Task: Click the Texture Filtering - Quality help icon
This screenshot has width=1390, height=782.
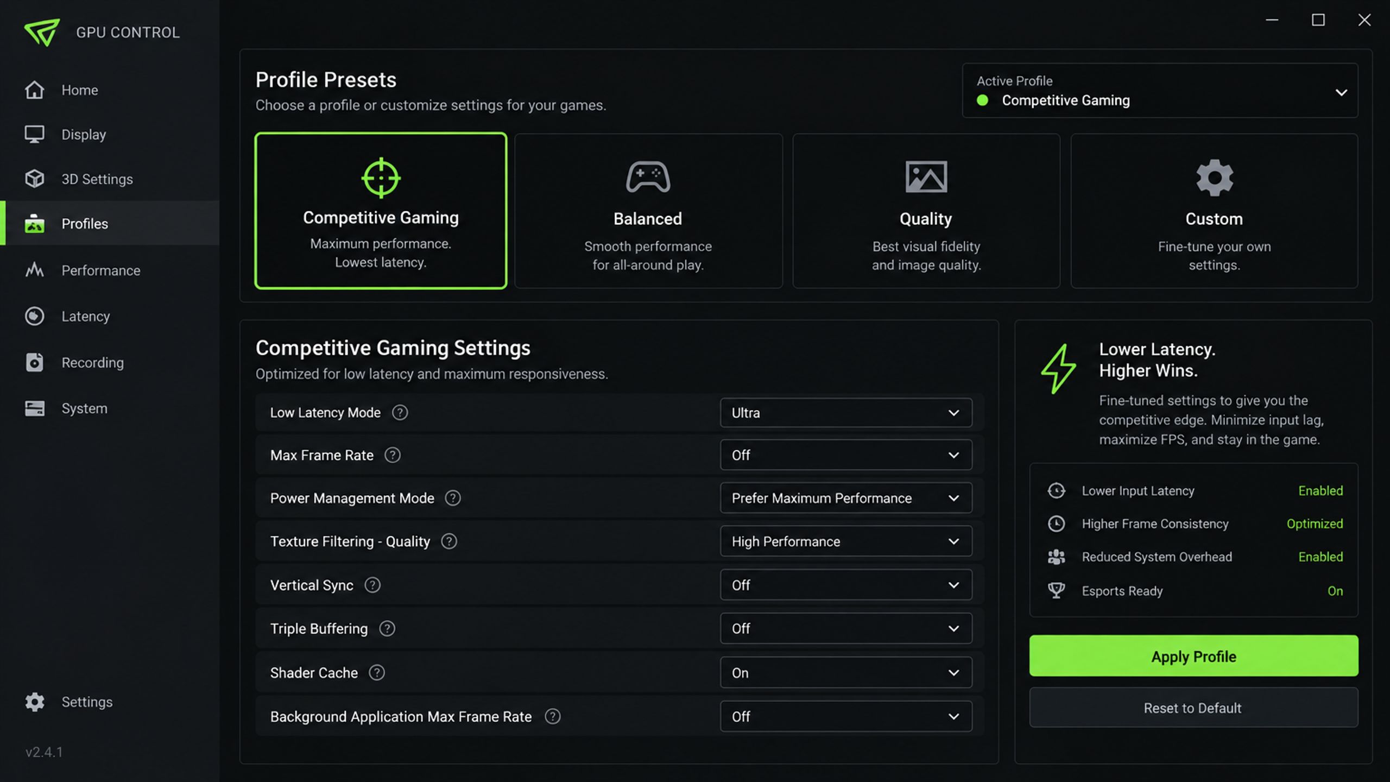Action: click(x=449, y=541)
